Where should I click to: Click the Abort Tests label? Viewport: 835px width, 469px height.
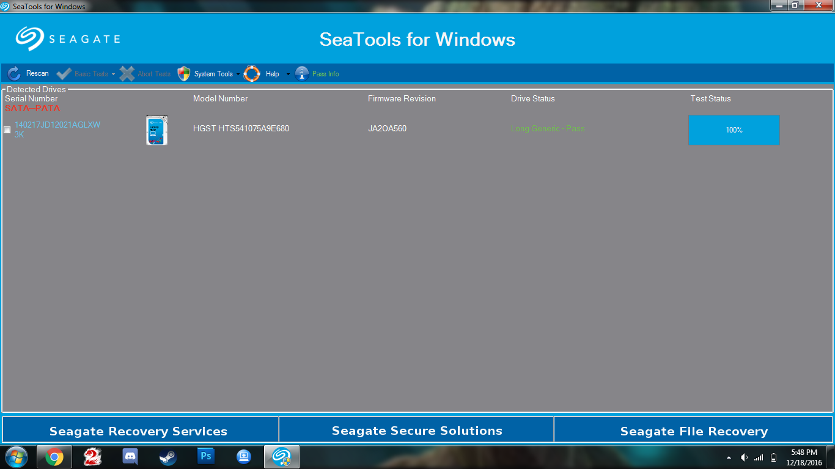click(x=154, y=74)
